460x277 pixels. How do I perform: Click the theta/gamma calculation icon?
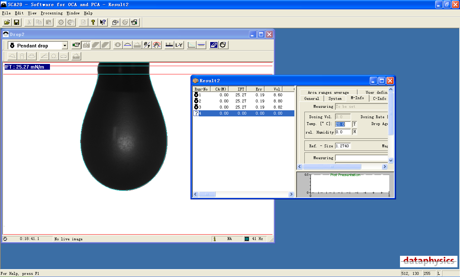click(147, 45)
